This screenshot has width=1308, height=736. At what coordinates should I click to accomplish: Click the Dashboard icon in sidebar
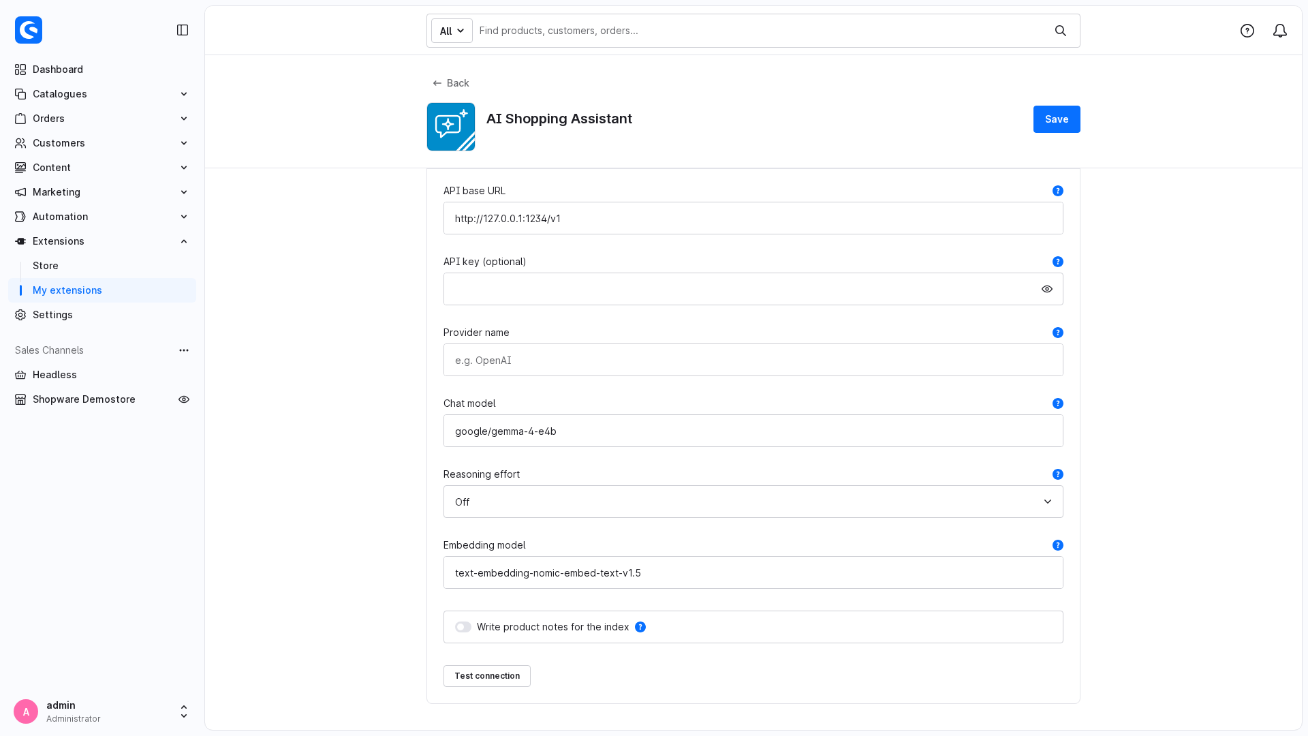pos(20,70)
